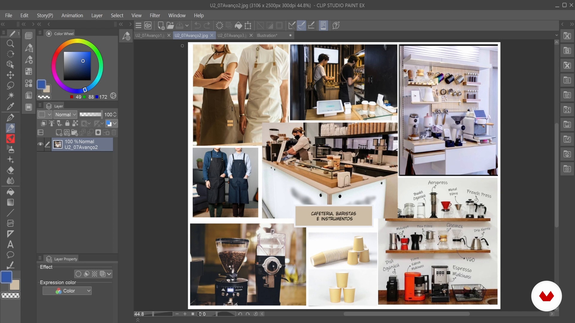Toggle Snap to Special Ruler in command bar
Screen dimensions: 575x323
[x=301, y=26]
